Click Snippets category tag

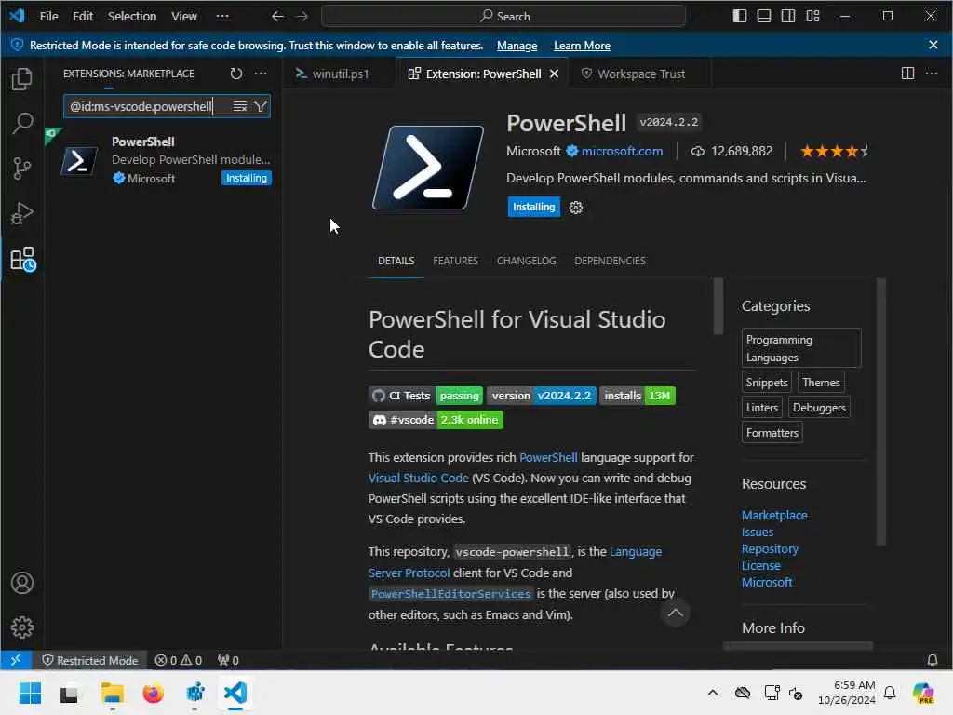click(x=767, y=383)
